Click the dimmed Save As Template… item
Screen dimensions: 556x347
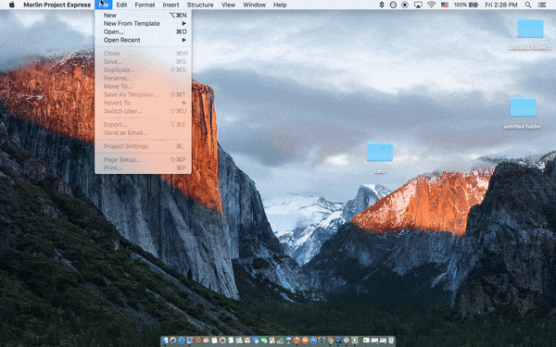coord(144,94)
